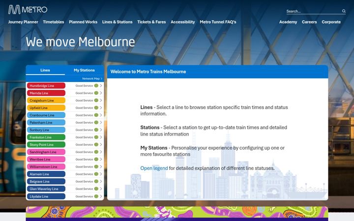354x221 pixels.
Task: Click the search magnifier icon
Action: pyautogui.click(x=344, y=11)
